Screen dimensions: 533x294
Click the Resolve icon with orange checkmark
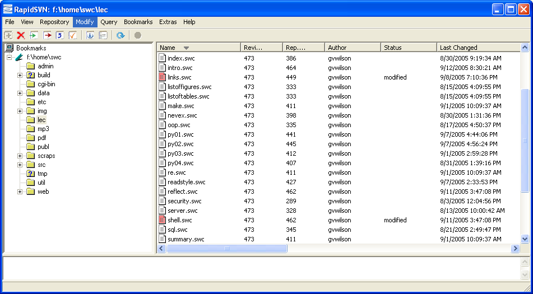tap(73, 35)
